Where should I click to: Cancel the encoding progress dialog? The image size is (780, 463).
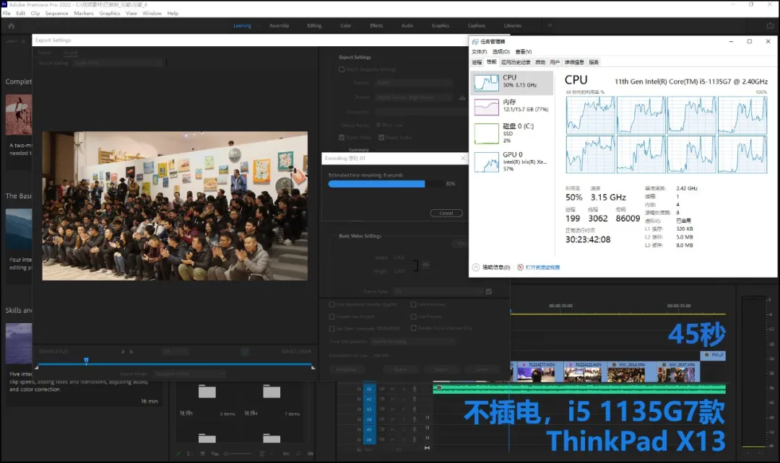point(446,213)
